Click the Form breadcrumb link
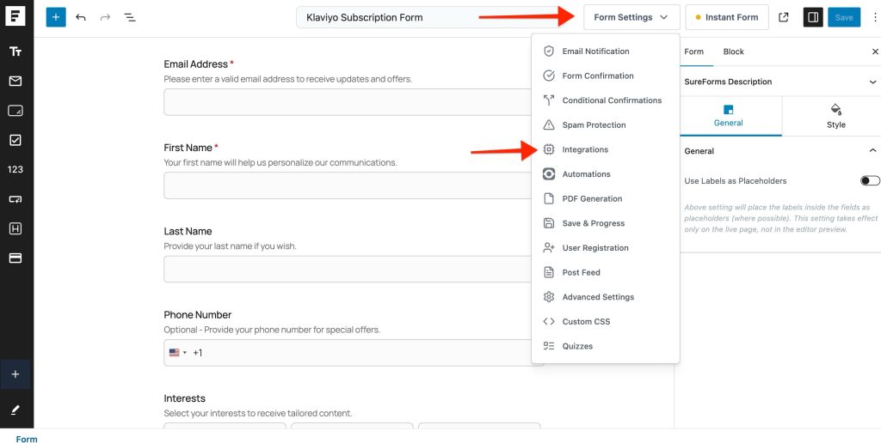 click(27, 439)
